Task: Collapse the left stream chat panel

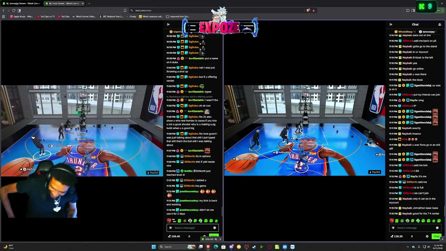Action: tap(168, 24)
